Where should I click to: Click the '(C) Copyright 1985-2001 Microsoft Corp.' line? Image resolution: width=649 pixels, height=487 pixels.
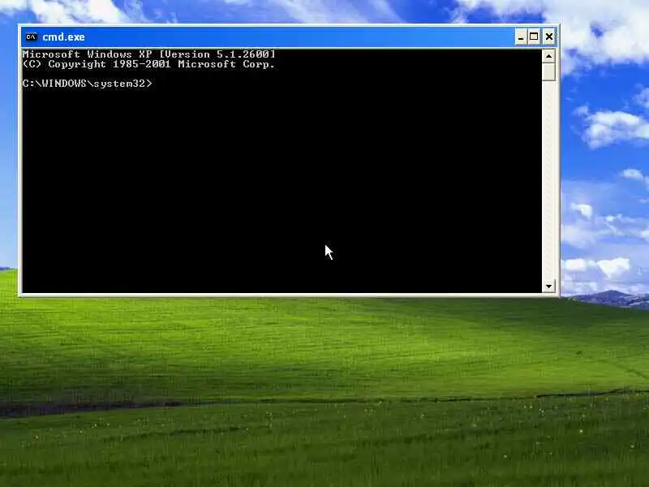click(x=148, y=64)
